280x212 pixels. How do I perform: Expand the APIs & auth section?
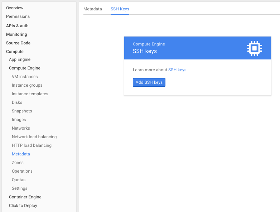(x=17, y=26)
